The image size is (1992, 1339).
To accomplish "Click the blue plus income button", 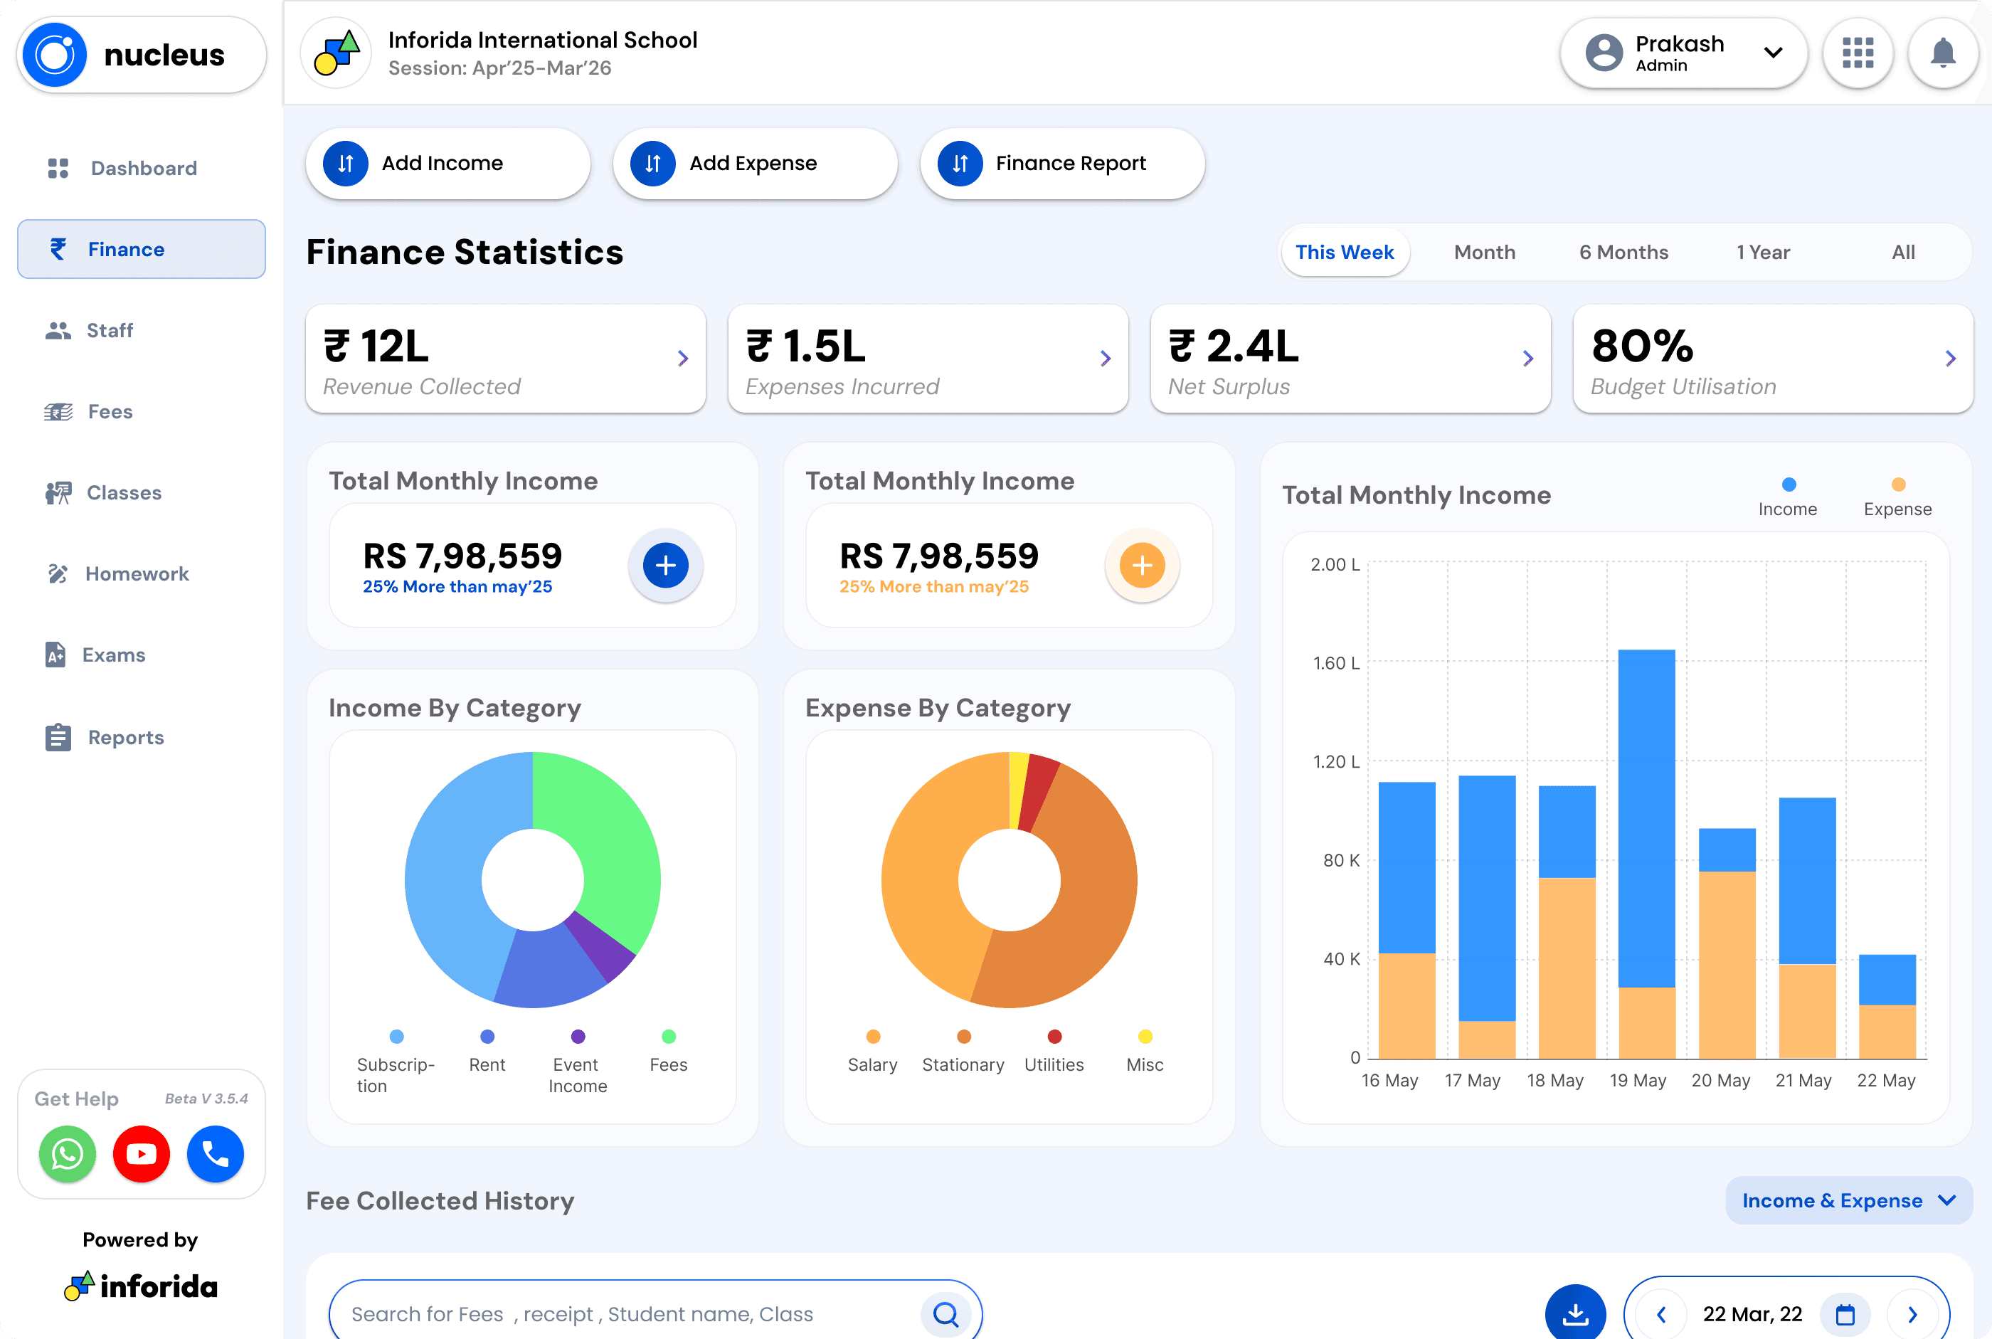I will pyautogui.click(x=665, y=564).
